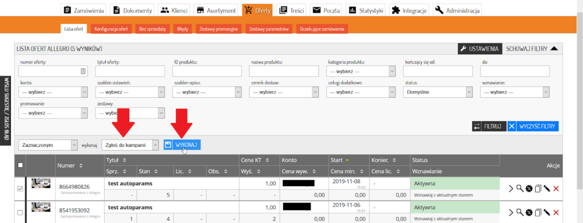Open Zaznaczonym scope dropdown
This screenshot has height=223, width=583.
pos(48,145)
